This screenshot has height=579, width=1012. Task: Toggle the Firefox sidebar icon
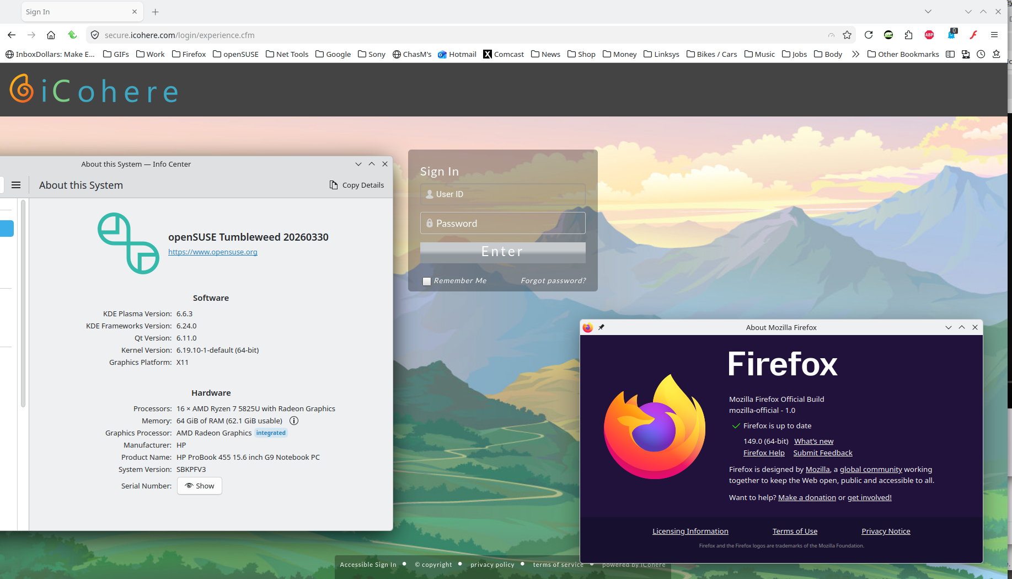tap(950, 54)
